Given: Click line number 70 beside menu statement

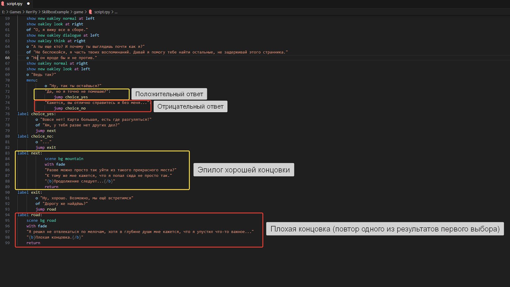Looking at the screenshot, I should [x=7, y=80].
